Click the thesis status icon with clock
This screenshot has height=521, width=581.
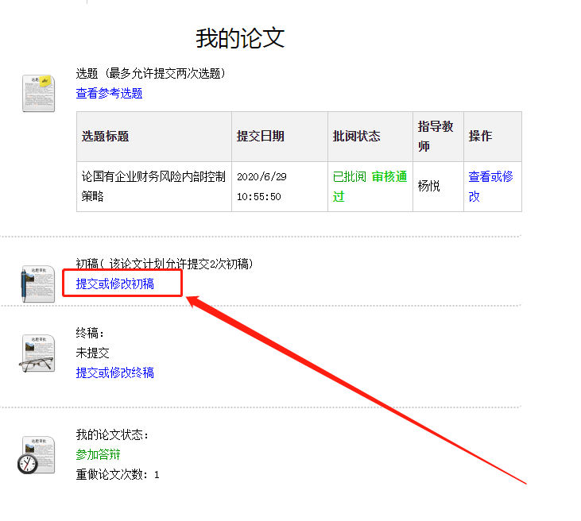click(37, 455)
